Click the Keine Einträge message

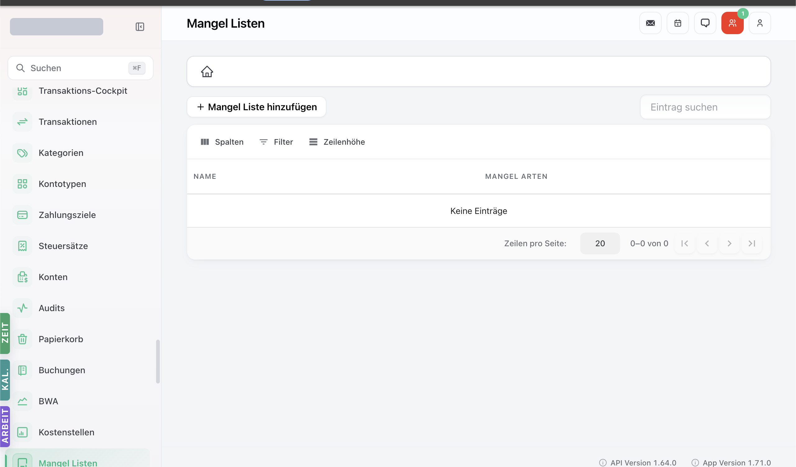[479, 211]
